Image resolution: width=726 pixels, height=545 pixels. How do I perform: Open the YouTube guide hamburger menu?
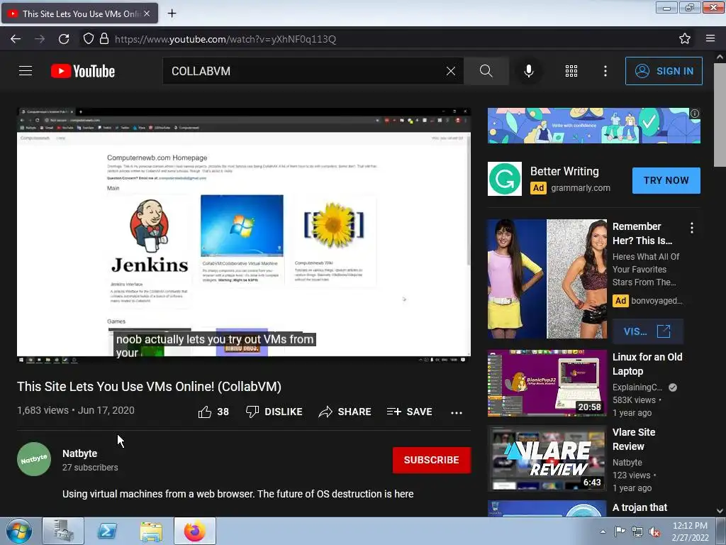tap(26, 71)
